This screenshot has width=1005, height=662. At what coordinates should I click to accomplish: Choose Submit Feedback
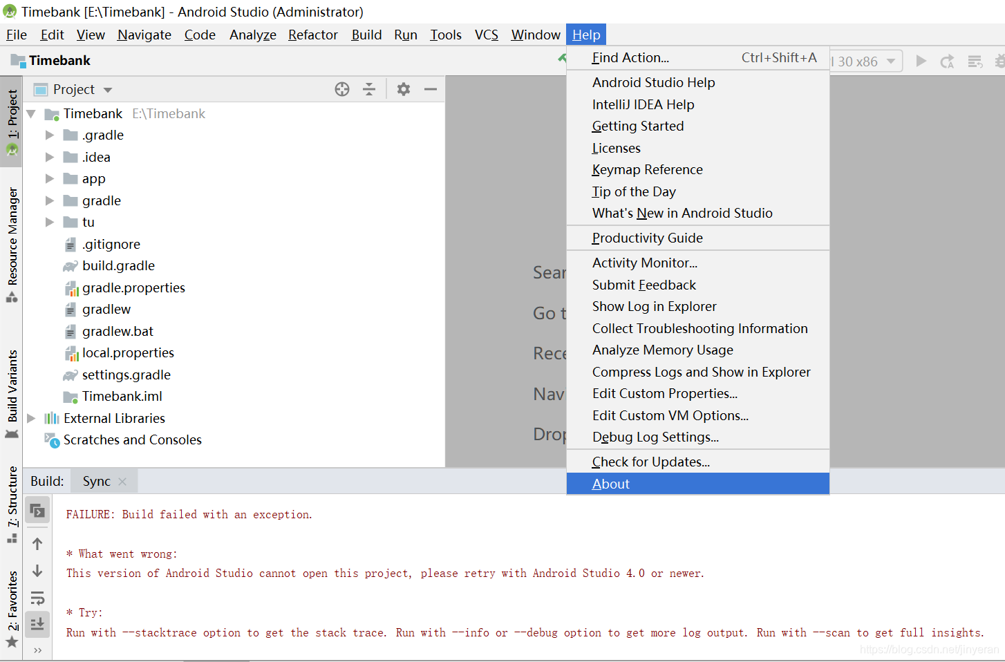click(698, 285)
